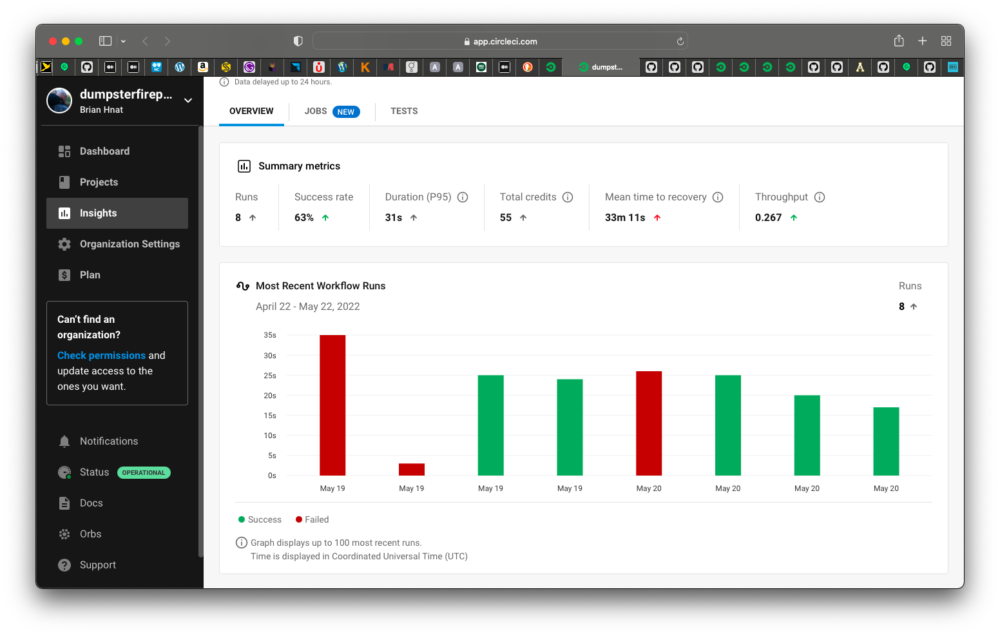
Task: Select Insights in the sidebar
Action: (x=117, y=213)
